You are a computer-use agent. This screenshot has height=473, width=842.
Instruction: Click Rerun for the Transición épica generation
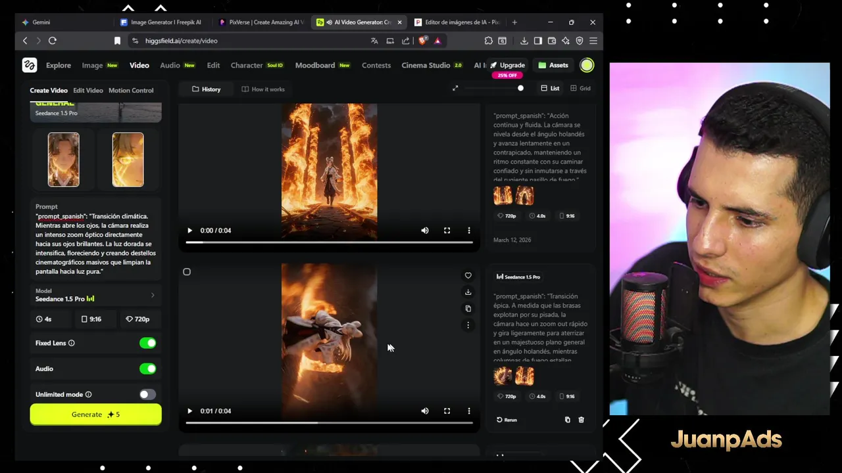click(507, 420)
